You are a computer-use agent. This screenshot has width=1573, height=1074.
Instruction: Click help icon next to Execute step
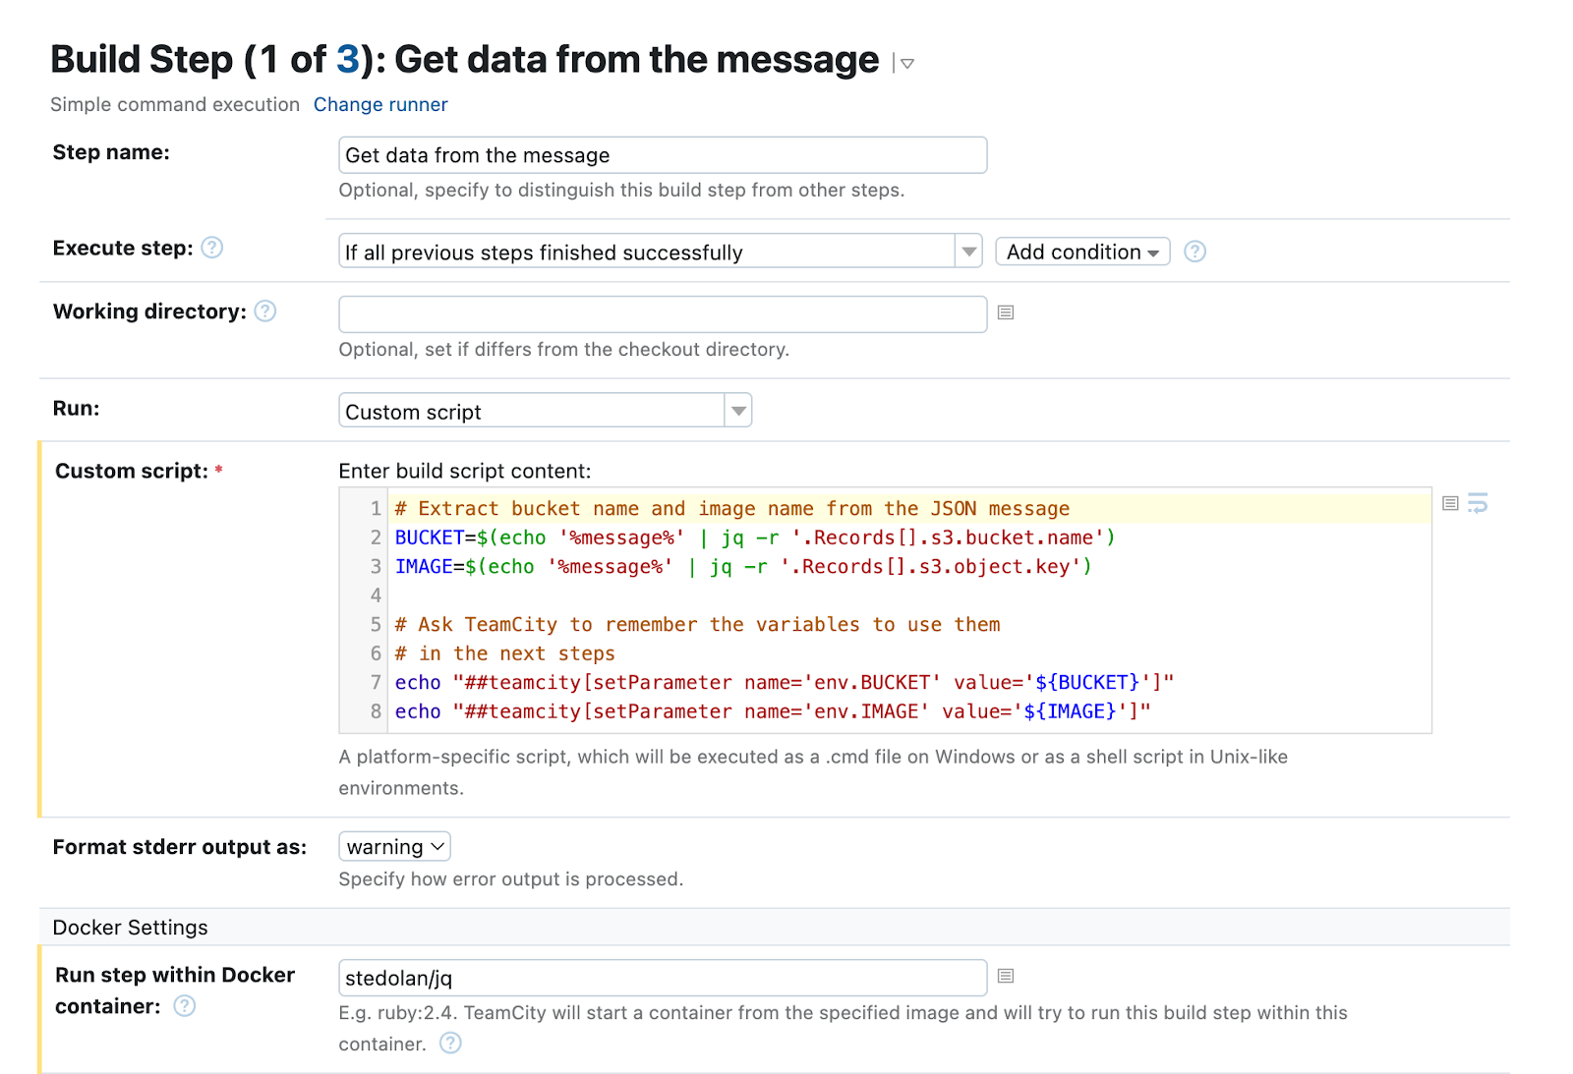tap(211, 248)
